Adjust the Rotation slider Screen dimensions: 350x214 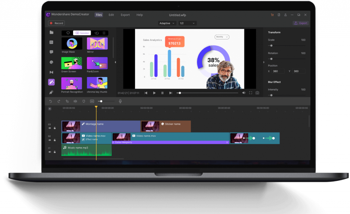[x=287, y=59]
